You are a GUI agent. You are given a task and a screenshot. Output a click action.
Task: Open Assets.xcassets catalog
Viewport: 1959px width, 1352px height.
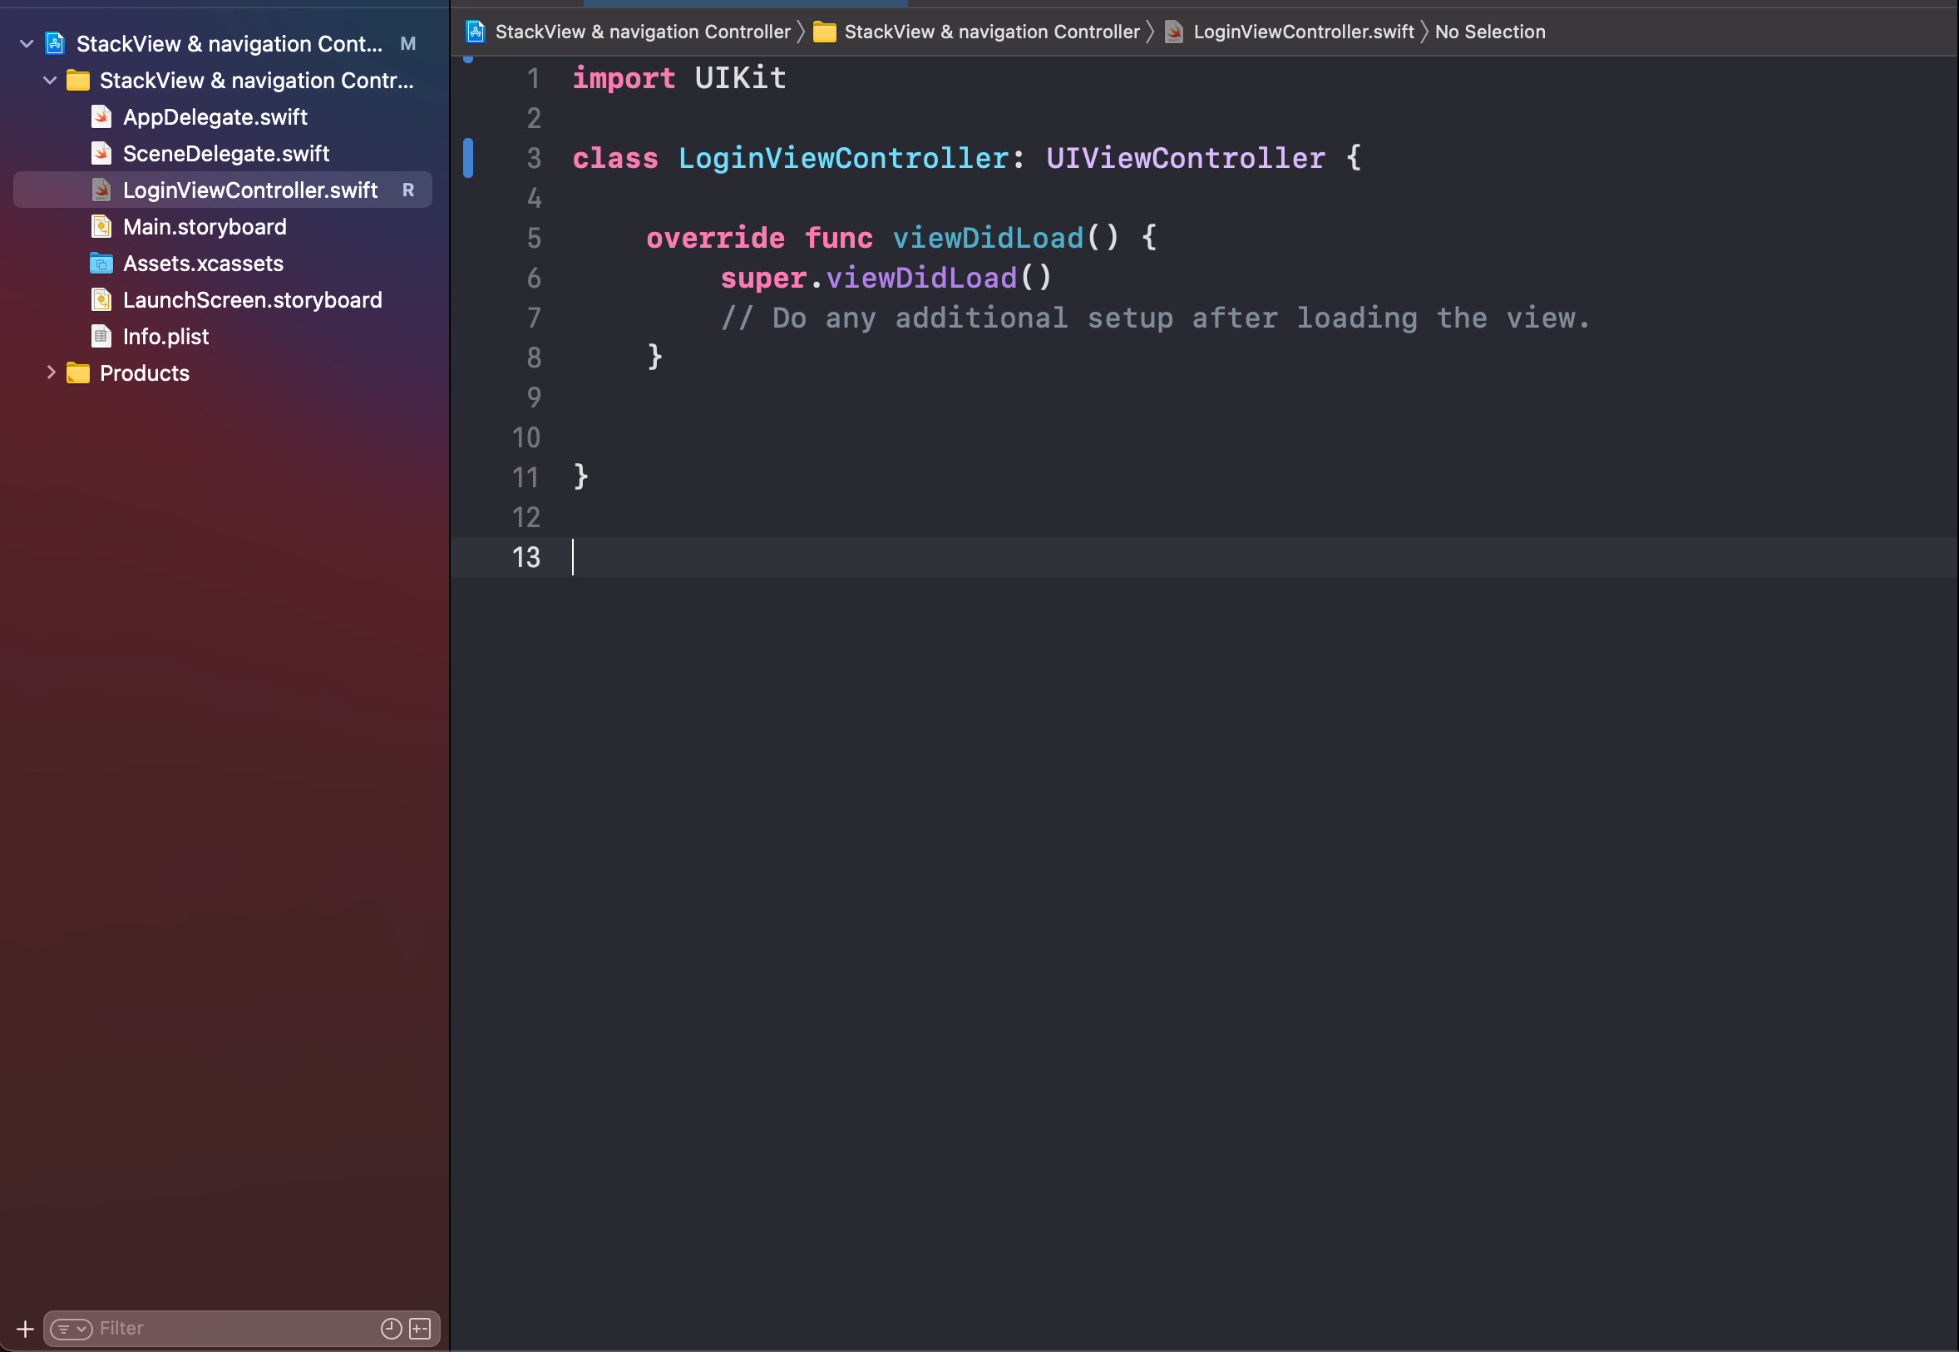pos(203,264)
